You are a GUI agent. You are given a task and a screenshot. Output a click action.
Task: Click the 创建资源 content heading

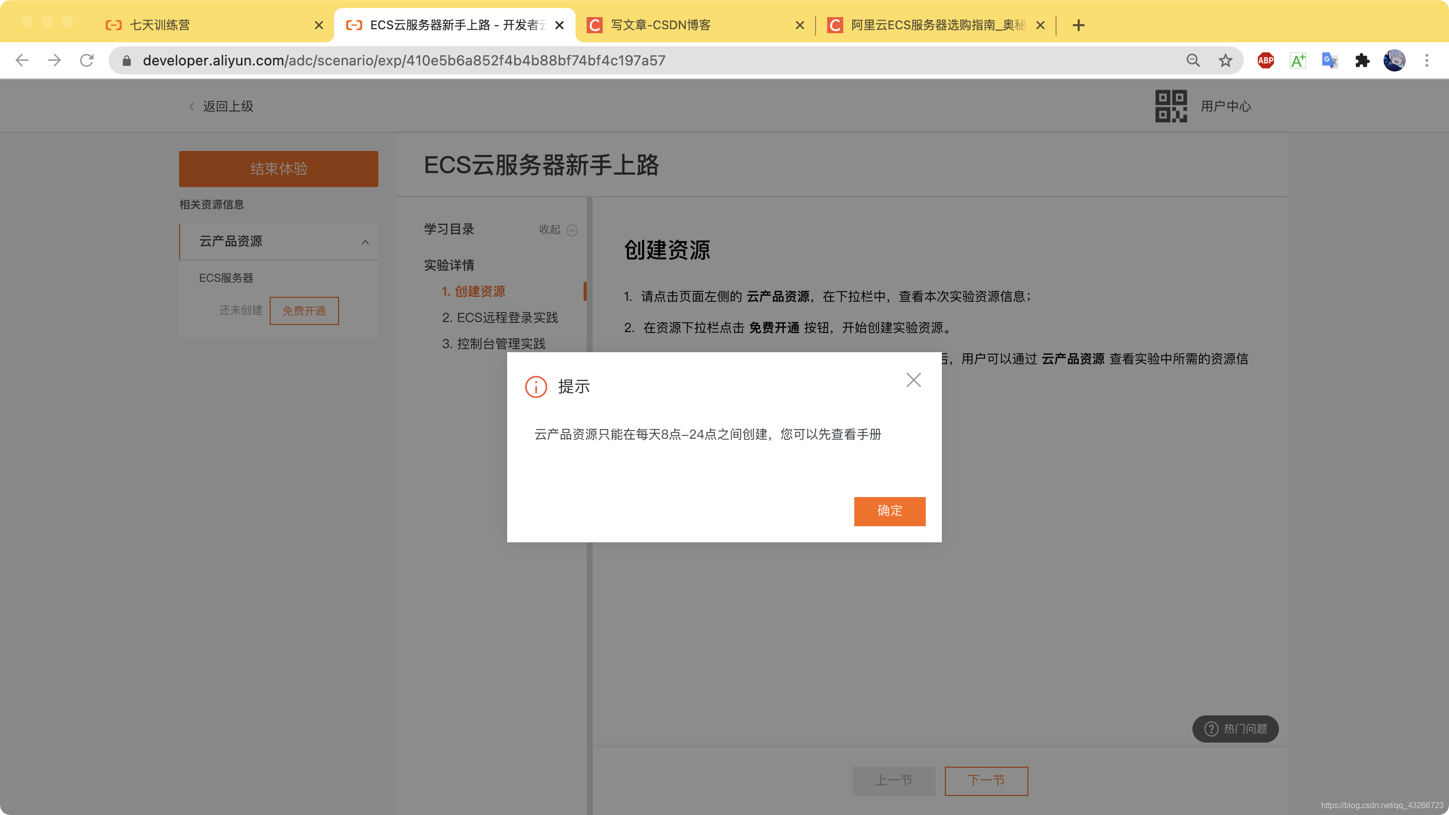click(x=667, y=250)
